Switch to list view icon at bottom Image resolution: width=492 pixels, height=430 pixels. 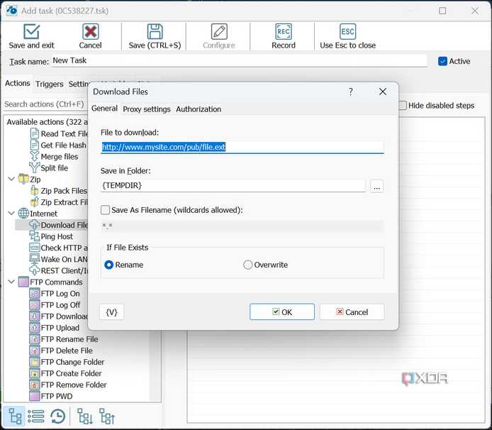36,417
